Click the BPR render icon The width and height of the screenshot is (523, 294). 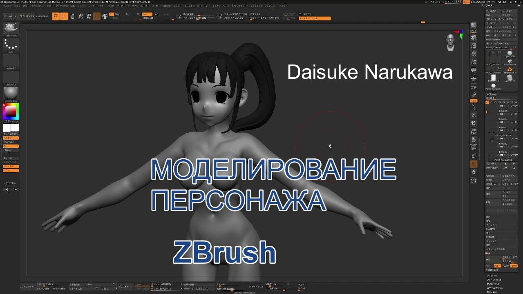474,25
